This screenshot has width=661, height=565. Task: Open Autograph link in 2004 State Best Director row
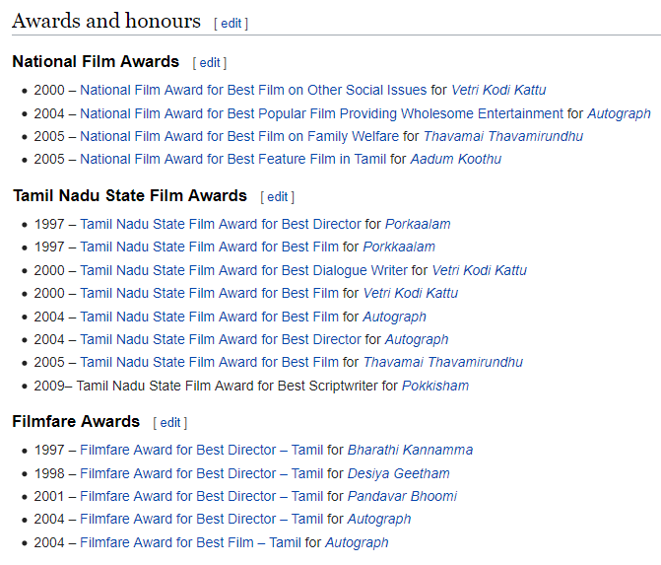click(x=417, y=339)
